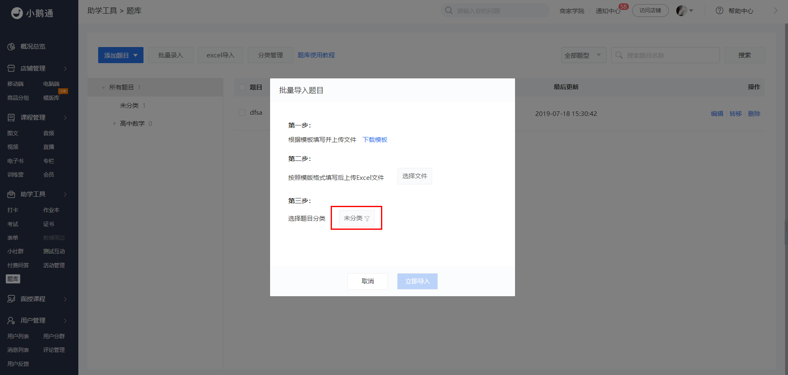This screenshot has height=375, width=788.
Task: Click the 助学工具 toolbox icon
Action: 11,194
